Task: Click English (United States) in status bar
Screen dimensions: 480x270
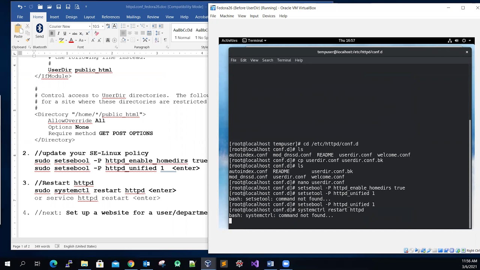Action: pos(80,246)
